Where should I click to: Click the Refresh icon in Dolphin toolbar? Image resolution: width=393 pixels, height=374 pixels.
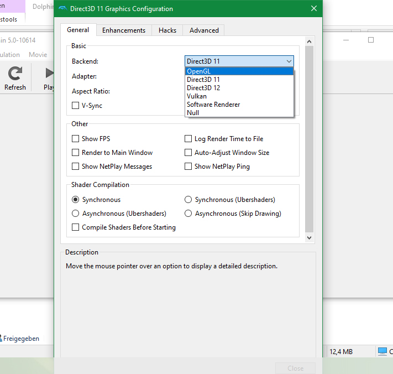tap(15, 73)
